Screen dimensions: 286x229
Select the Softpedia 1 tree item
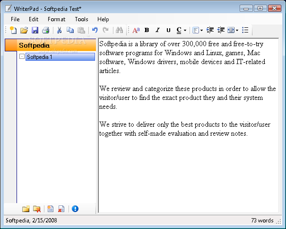[x=60, y=57]
